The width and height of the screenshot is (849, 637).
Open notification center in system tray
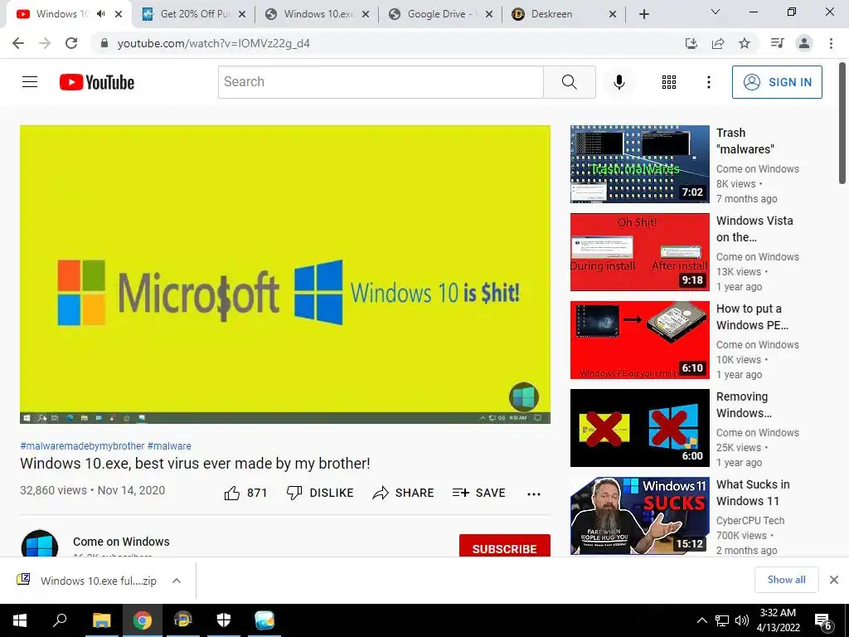823,620
